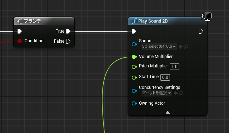229x133 pixels.
Task: Click the function f icon on Play Sound 2D
Action: tap(134, 21)
